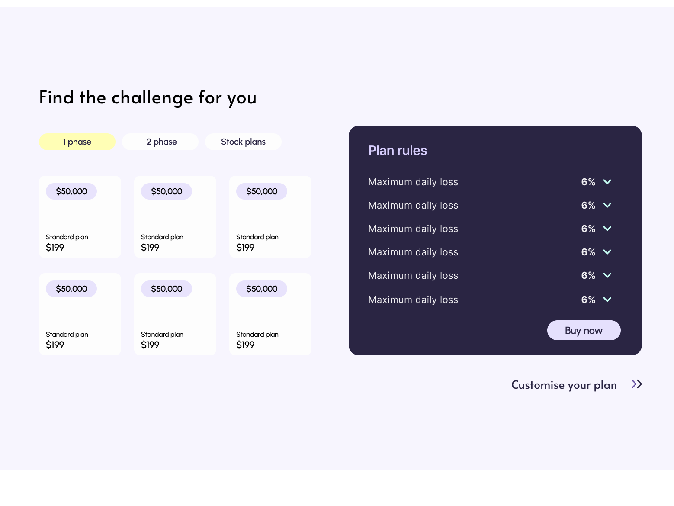Click the Buy now button
This screenshot has height=506, width=674.
(x=584, y=330)
